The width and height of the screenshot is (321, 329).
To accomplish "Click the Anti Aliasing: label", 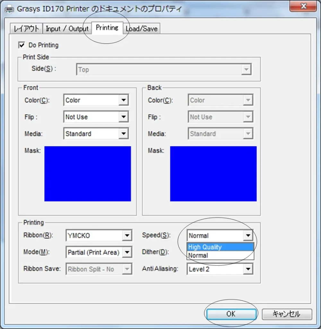I will [160, 269].
